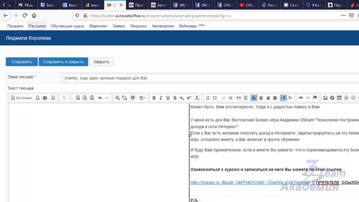Viewport: 359px width, 202px height.
Task: Click the Create Div container icon
Action: pyautogui.click(x=246, y=98)
